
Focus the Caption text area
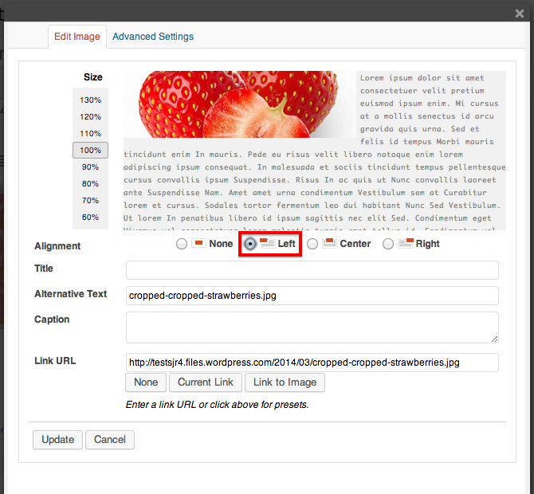tap(312, 327)
